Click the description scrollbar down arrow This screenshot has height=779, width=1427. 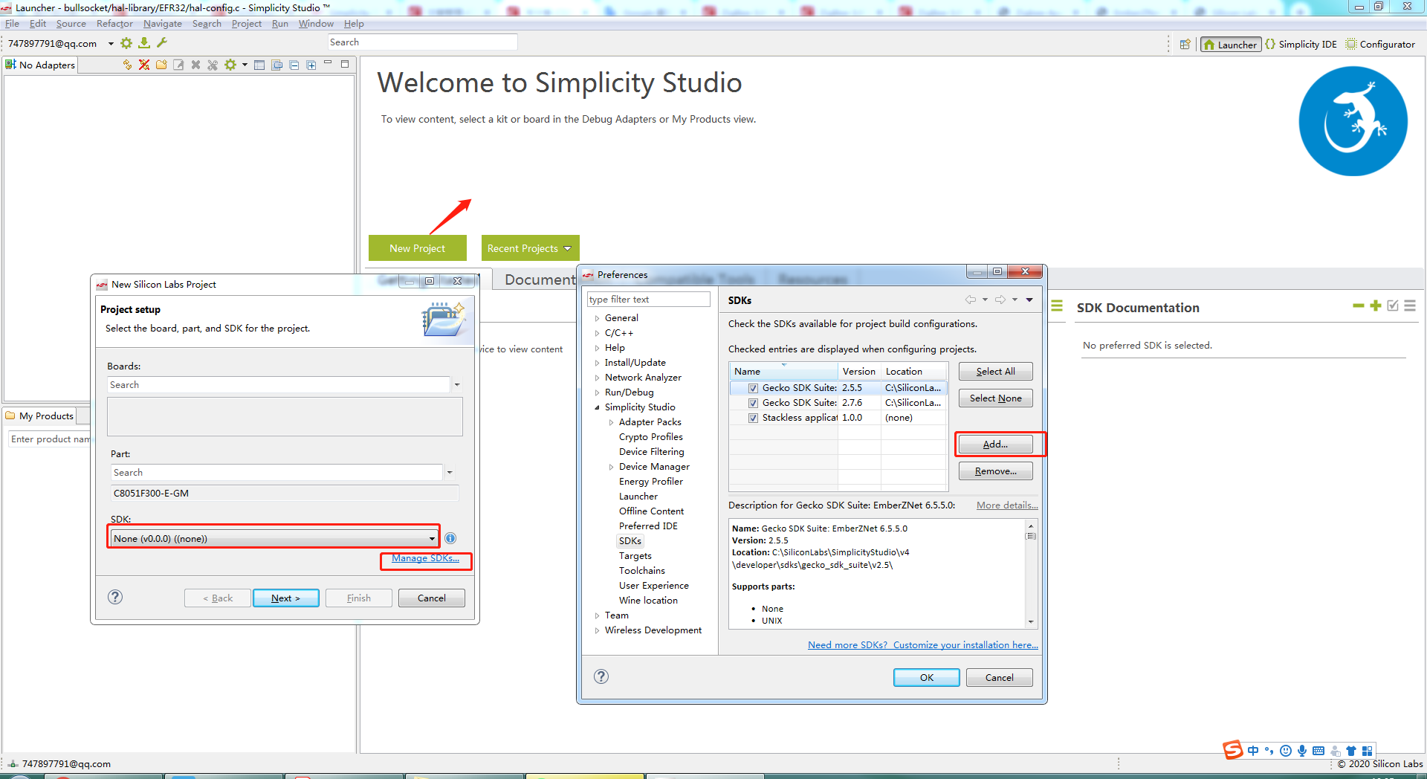[x=1031, y=621]
